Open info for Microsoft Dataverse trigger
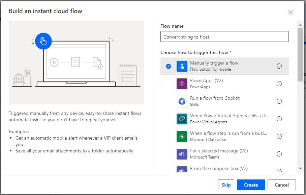This screenshot has width=306, height=195. [279, 137]
